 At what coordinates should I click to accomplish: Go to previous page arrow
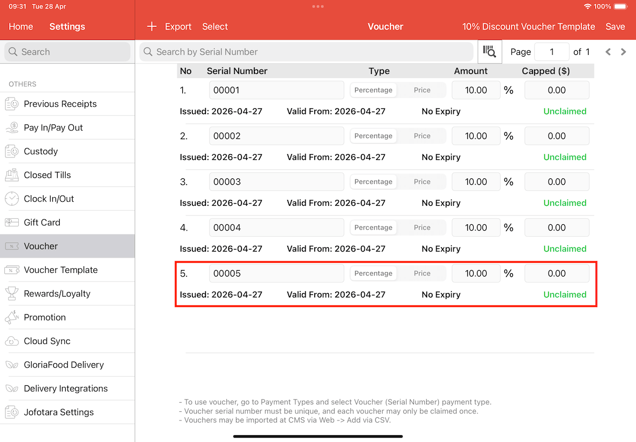click(607, 52)
